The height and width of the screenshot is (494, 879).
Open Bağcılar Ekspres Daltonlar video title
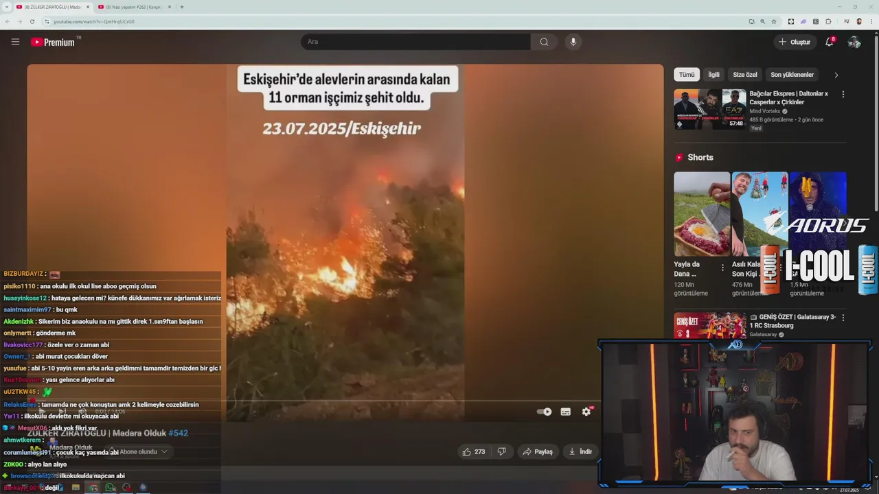pyautogui.click(x=788, y=97)
